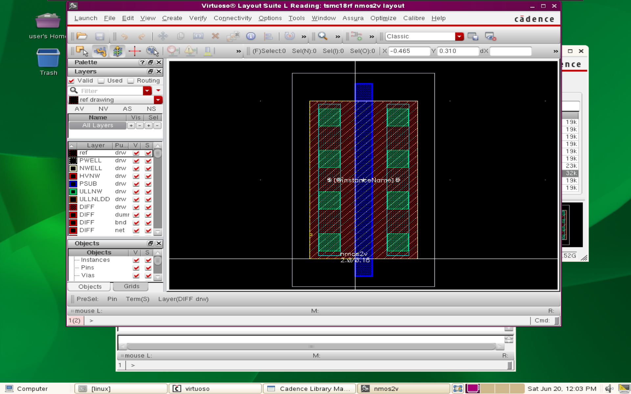This screenshot has width=631, height=394.
Task: Expand hidden items on the selection toolbar
Action: (239, 52)
